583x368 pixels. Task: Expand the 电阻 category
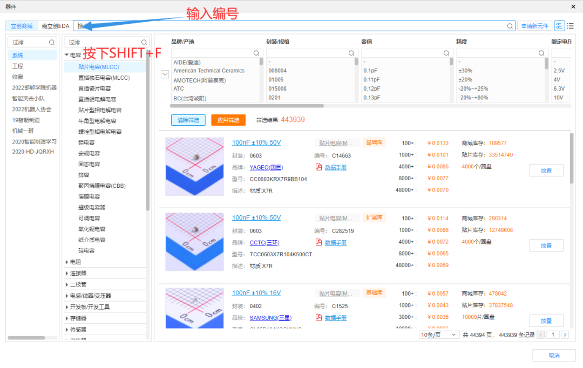point(66,262)
